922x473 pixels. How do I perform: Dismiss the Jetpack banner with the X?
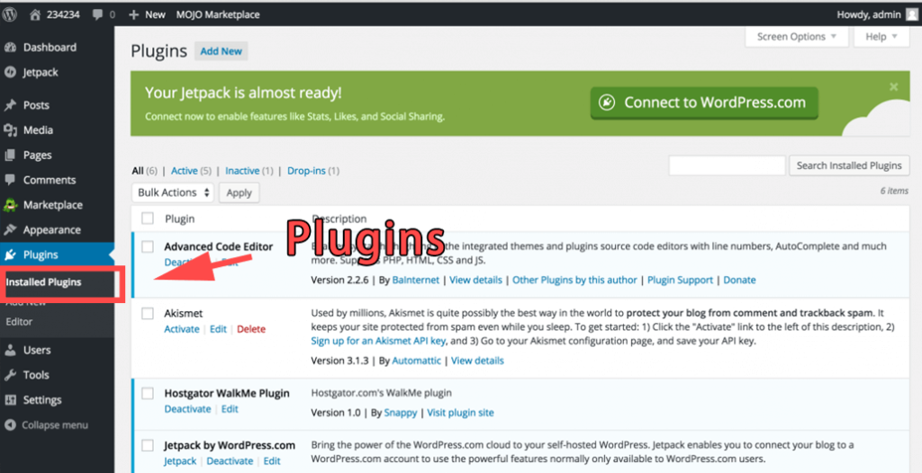[894, 87]
